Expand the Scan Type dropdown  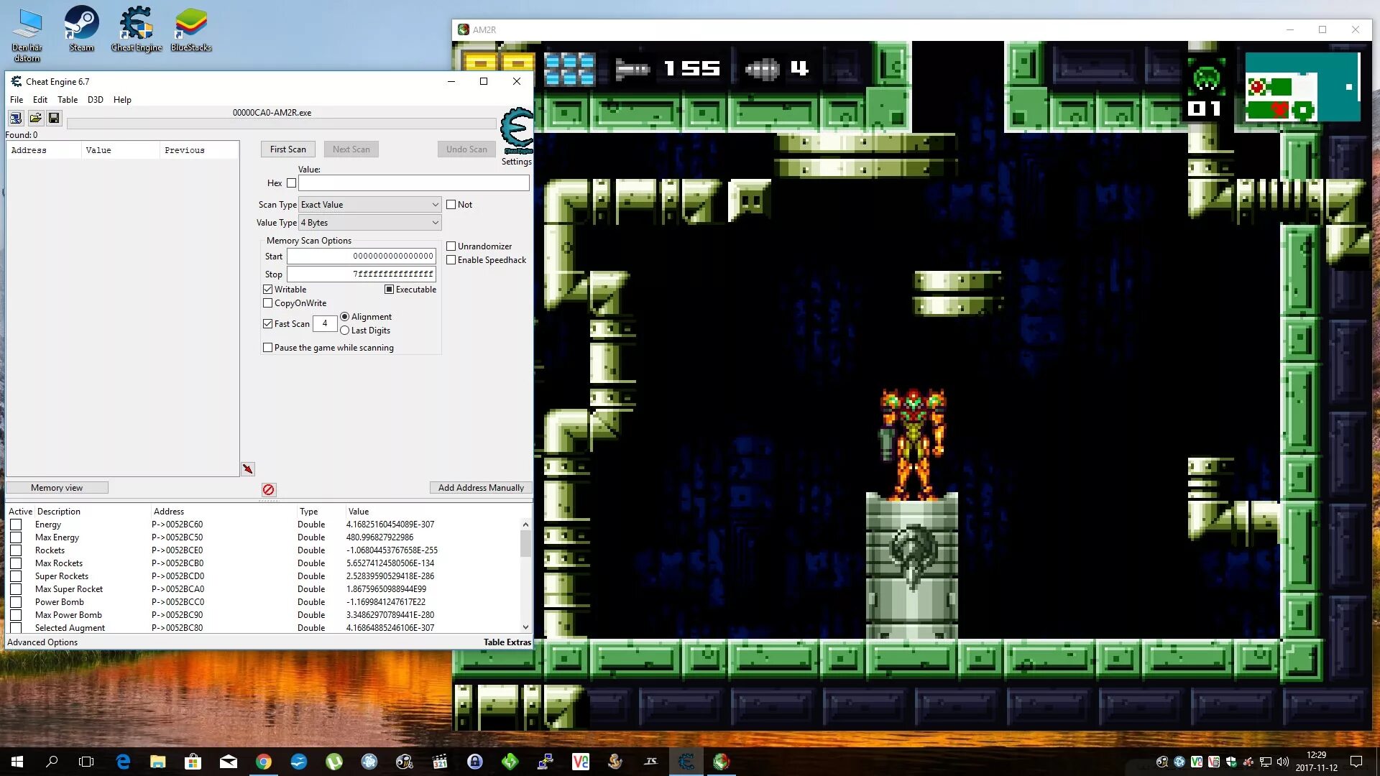click(369, 205)
